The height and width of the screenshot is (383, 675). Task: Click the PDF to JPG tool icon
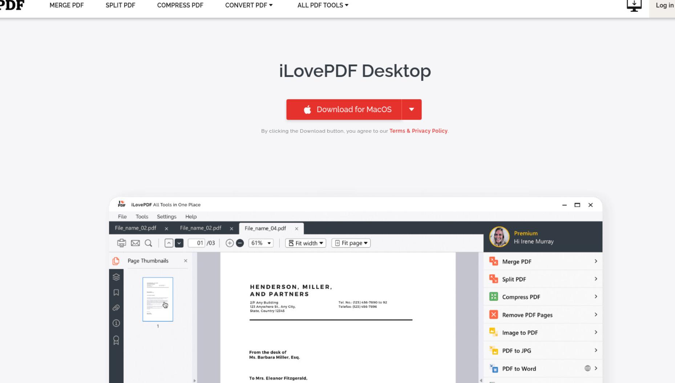[493, 350]
